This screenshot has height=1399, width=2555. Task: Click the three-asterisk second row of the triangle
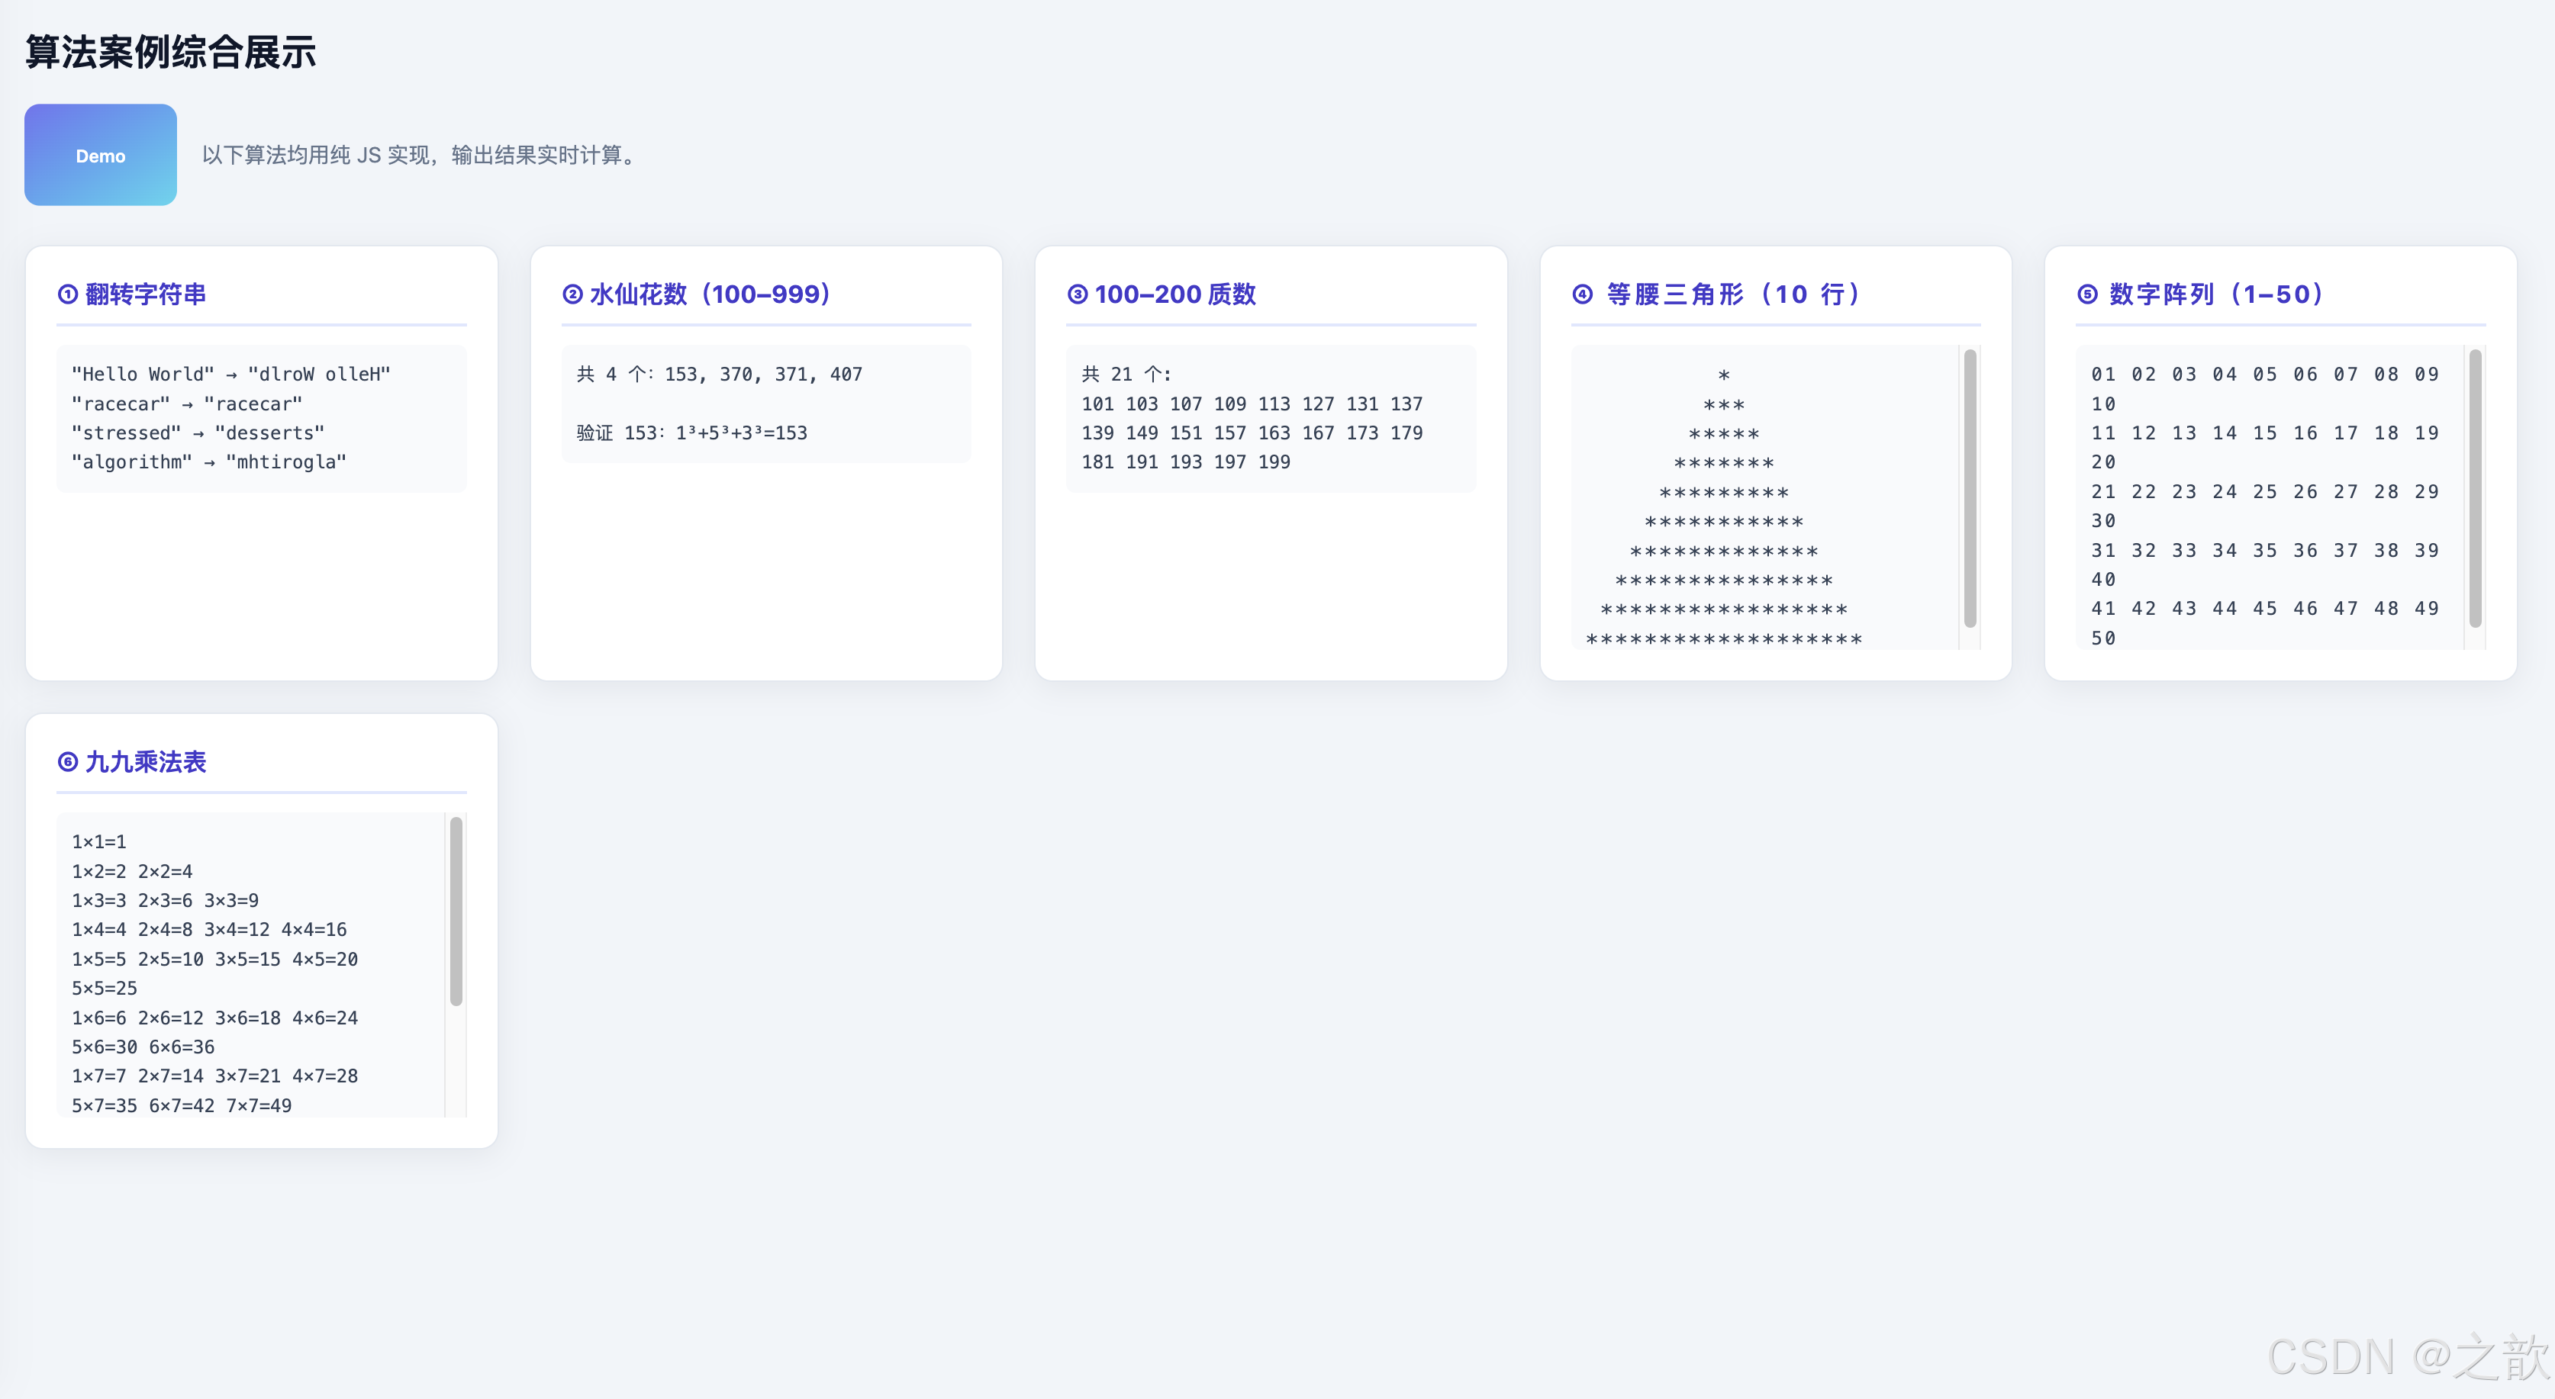1724,404
